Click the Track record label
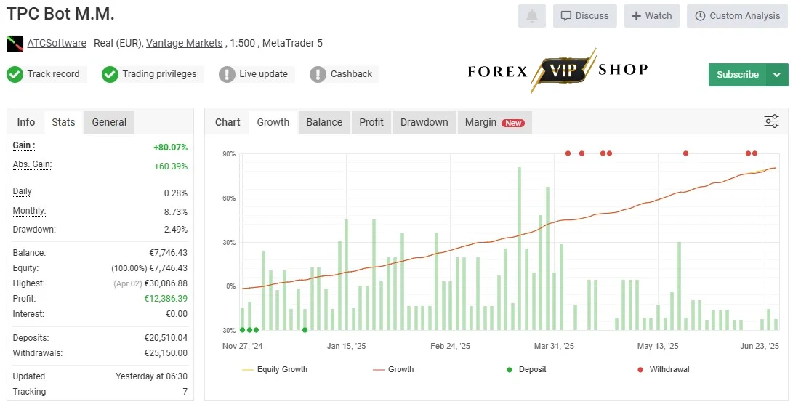This screenshot has height=407, width=793. tap(53, 74)
